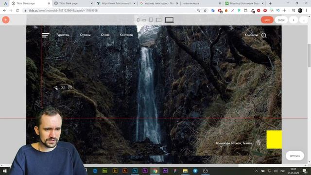Open Chrome three-dot menu
This screenshot has width=311, height=175.
[x=307, y=11]
